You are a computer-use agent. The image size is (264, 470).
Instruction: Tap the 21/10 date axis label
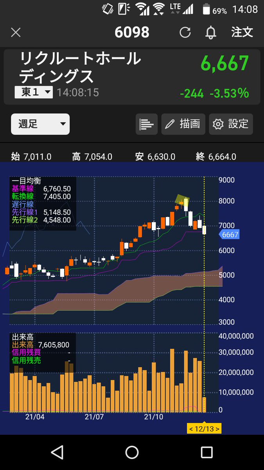point(153,417)
